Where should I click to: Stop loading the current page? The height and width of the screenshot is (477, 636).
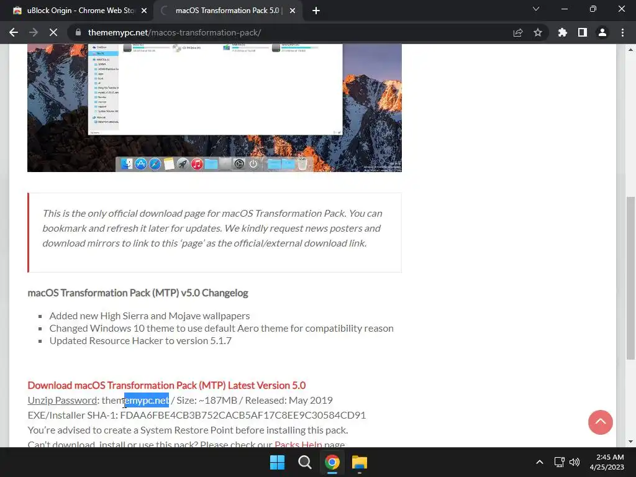point(53,32)
